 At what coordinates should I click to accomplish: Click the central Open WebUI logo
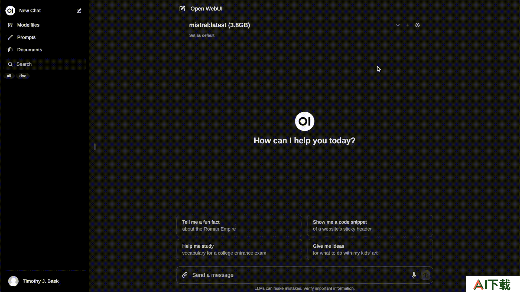tap(305, 121)
